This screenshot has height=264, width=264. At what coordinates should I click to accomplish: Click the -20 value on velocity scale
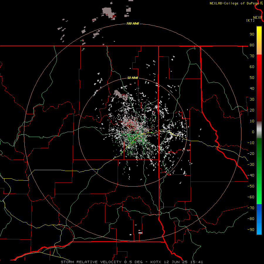251,153
